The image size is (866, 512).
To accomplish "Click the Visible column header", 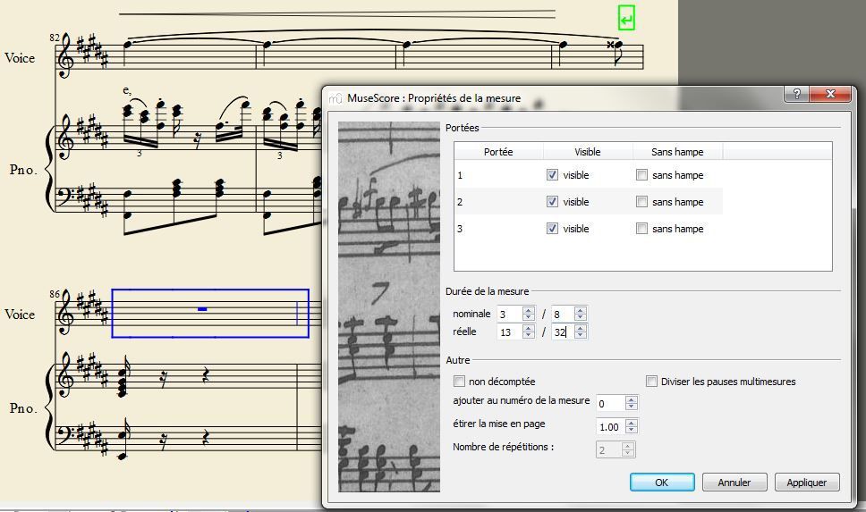I will tap(588, 152).
